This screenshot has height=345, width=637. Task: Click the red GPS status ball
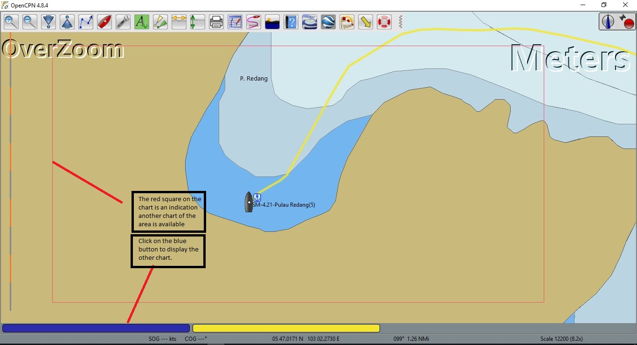point(629,22)
